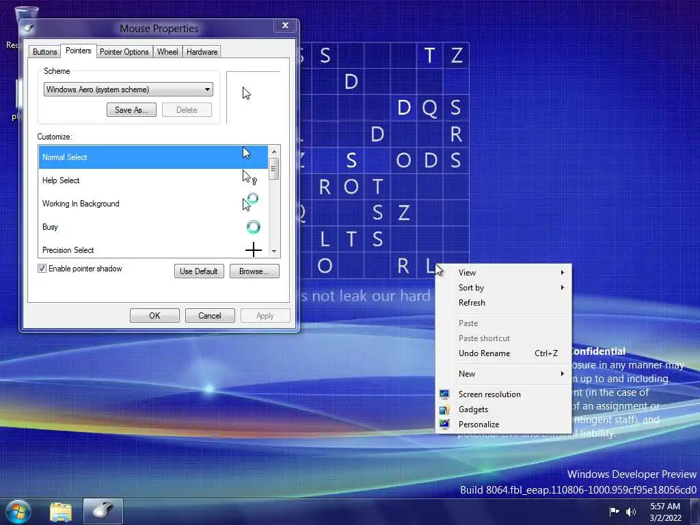The image size is (700, 525).
Task: Click the Customize list scroll down arrow
Action: coord(274,252)
